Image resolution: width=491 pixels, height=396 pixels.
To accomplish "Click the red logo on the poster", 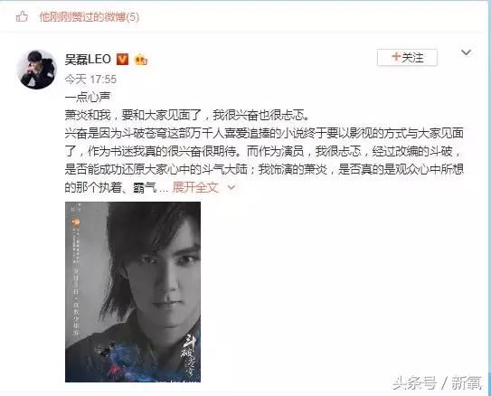I will point(75,222).
